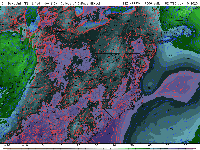
Task: Click the 20 label on the color scale
Action: [x=78, y=145]
